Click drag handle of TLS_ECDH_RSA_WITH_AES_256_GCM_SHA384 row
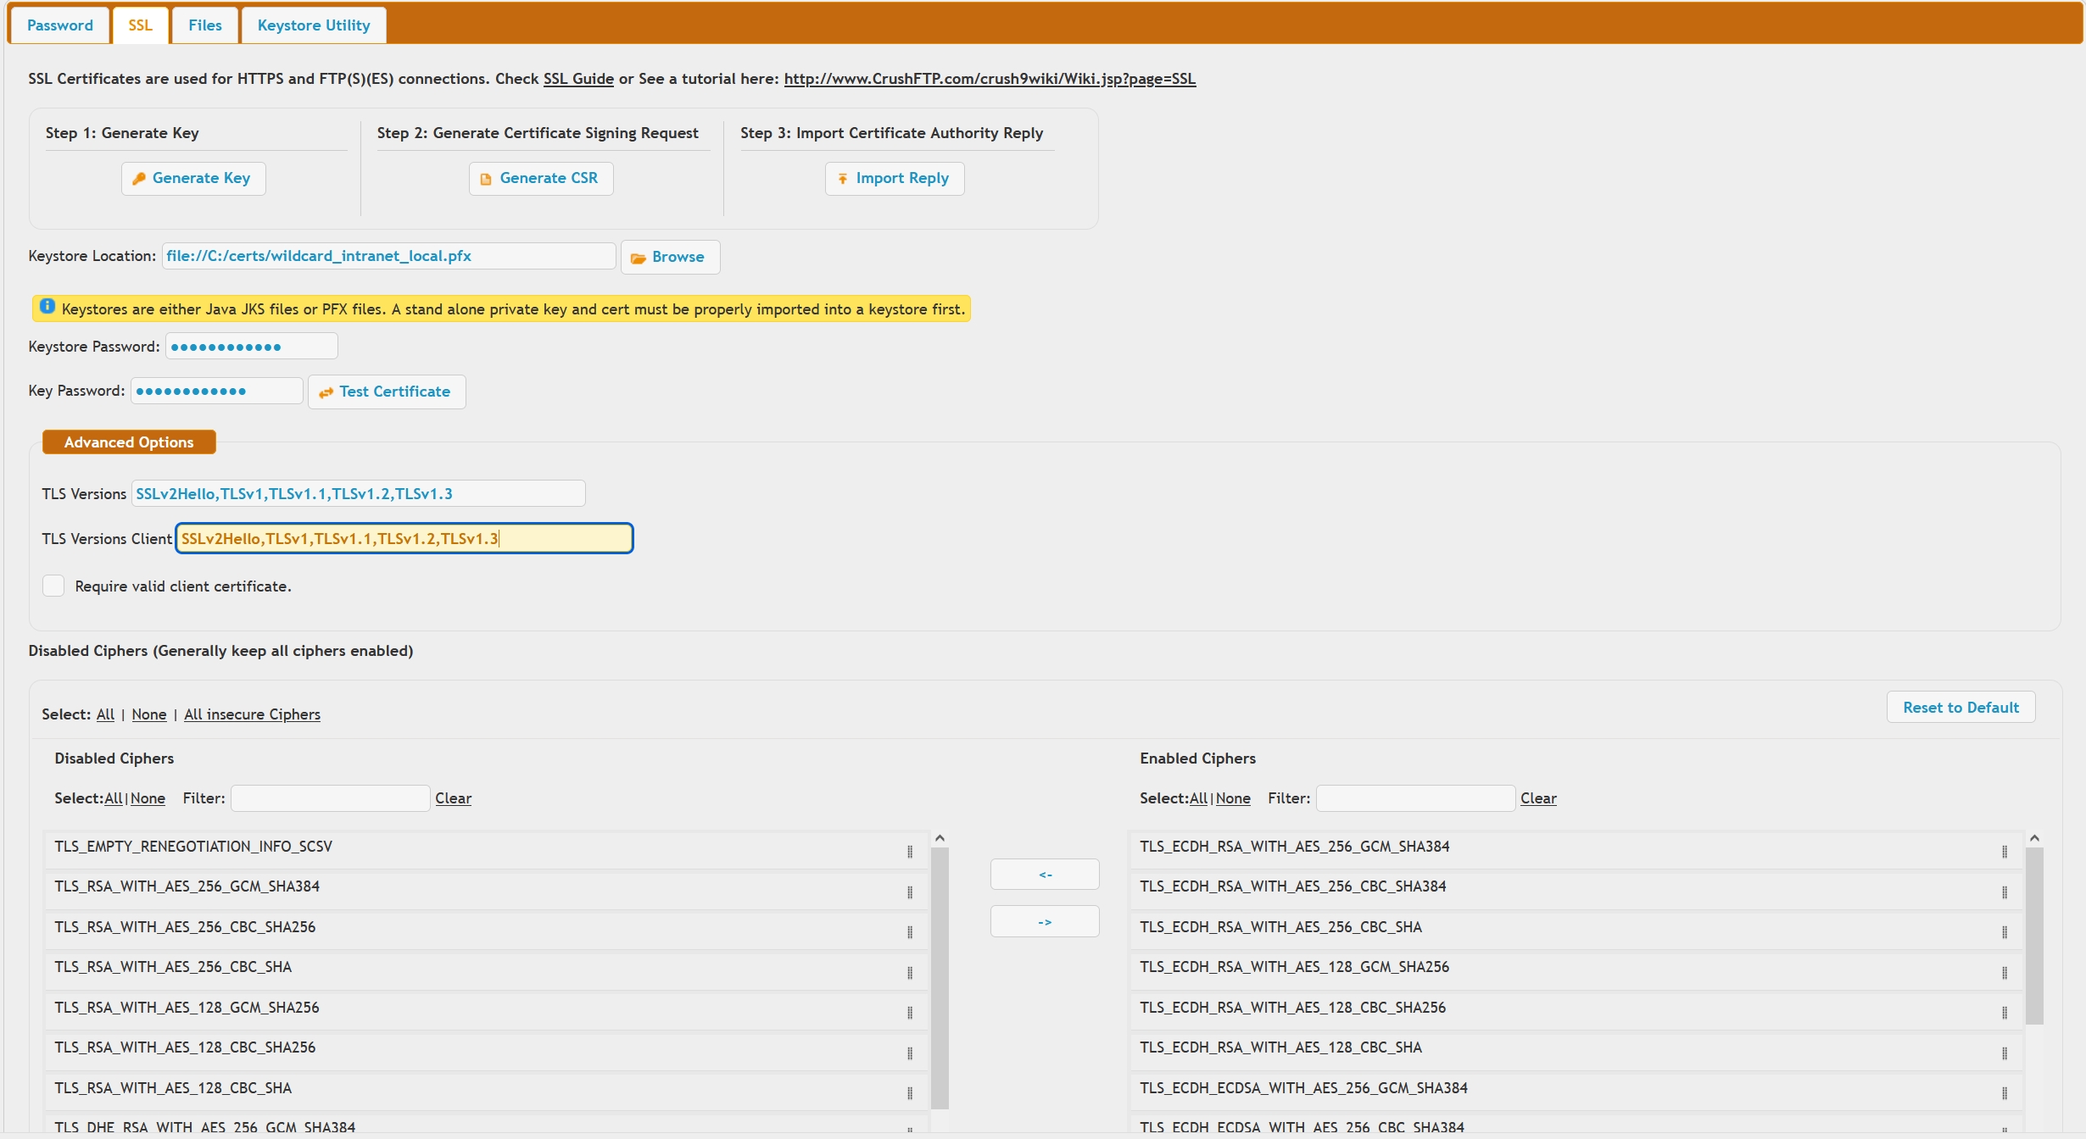Image resolution: width=2086 pixels, height=1139 pixels. pyautogui.click(x=2005, y=852)
